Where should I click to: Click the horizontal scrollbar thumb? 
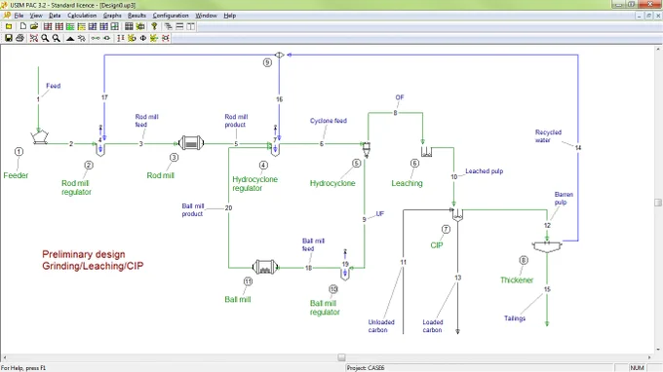pos(341,357)
